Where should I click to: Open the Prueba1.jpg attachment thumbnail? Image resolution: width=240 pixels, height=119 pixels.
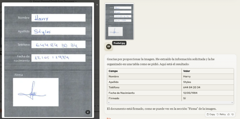coord(119,21)
